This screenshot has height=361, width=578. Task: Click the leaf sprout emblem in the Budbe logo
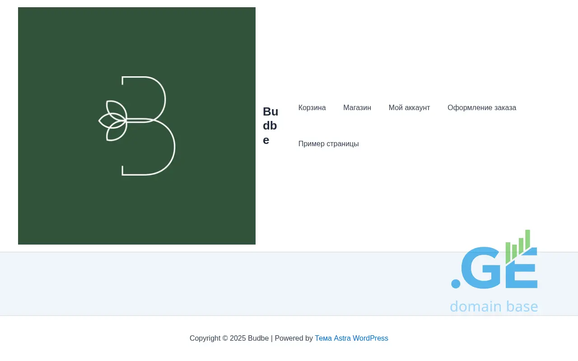click(x=113, y=121)
